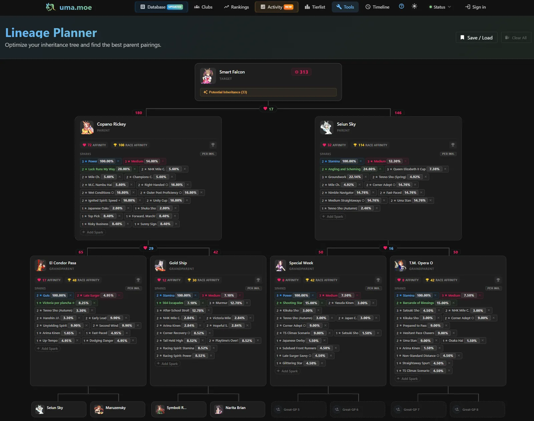Select Symboli R... great-grandparent slot
Screen dimensions: 534x421
(x=179, y=409)
